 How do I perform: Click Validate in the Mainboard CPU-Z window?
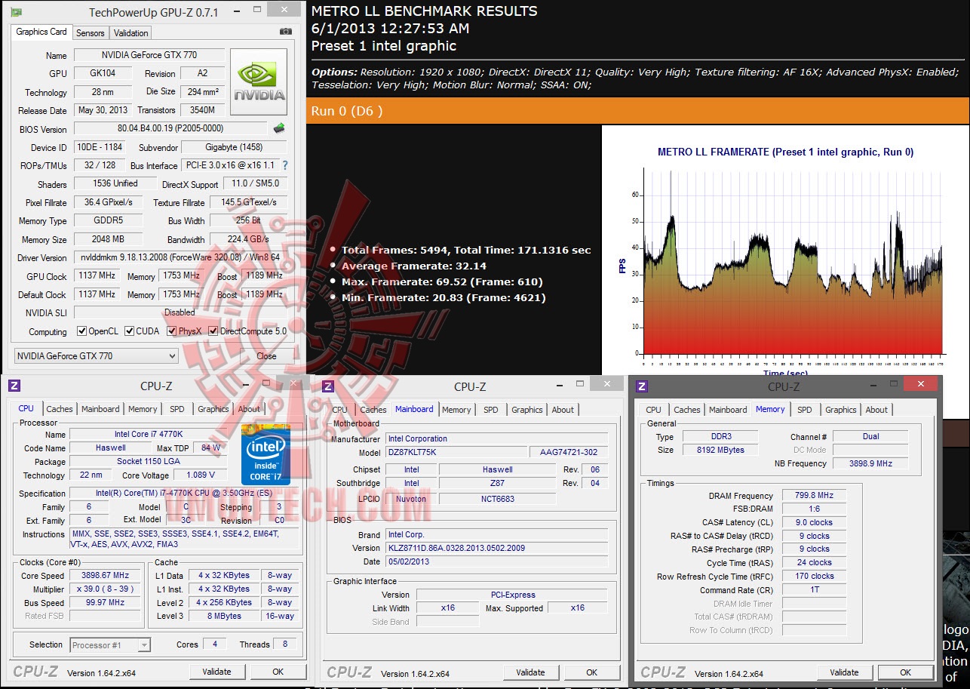tap(530, 672)
